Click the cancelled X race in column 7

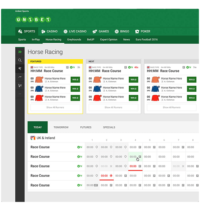pos(178,166)
